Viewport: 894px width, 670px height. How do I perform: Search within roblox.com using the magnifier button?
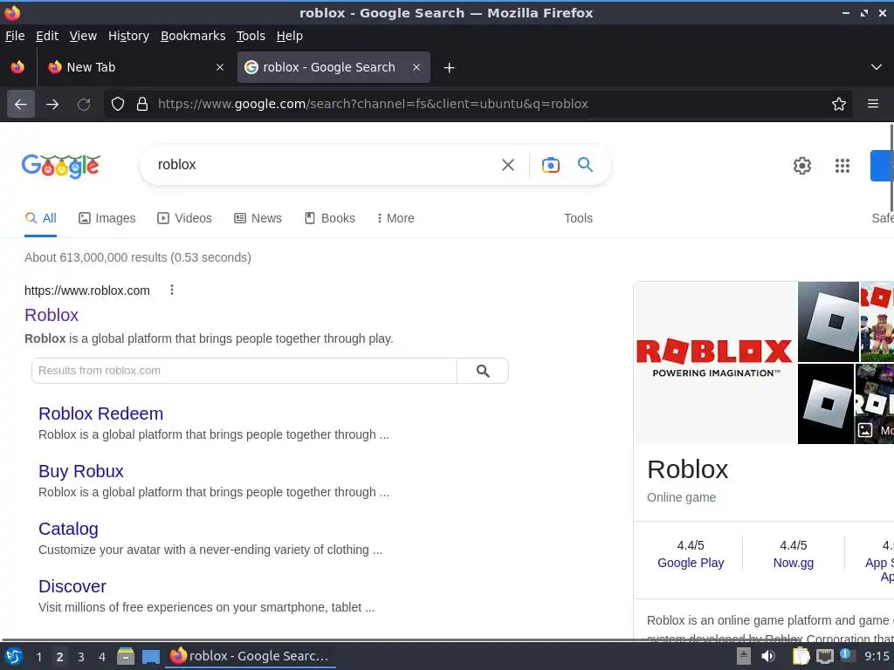coord(482,371)
